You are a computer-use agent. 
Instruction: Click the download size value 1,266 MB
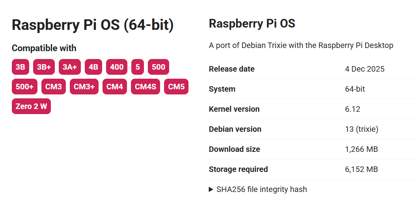(x=362, y=149)
